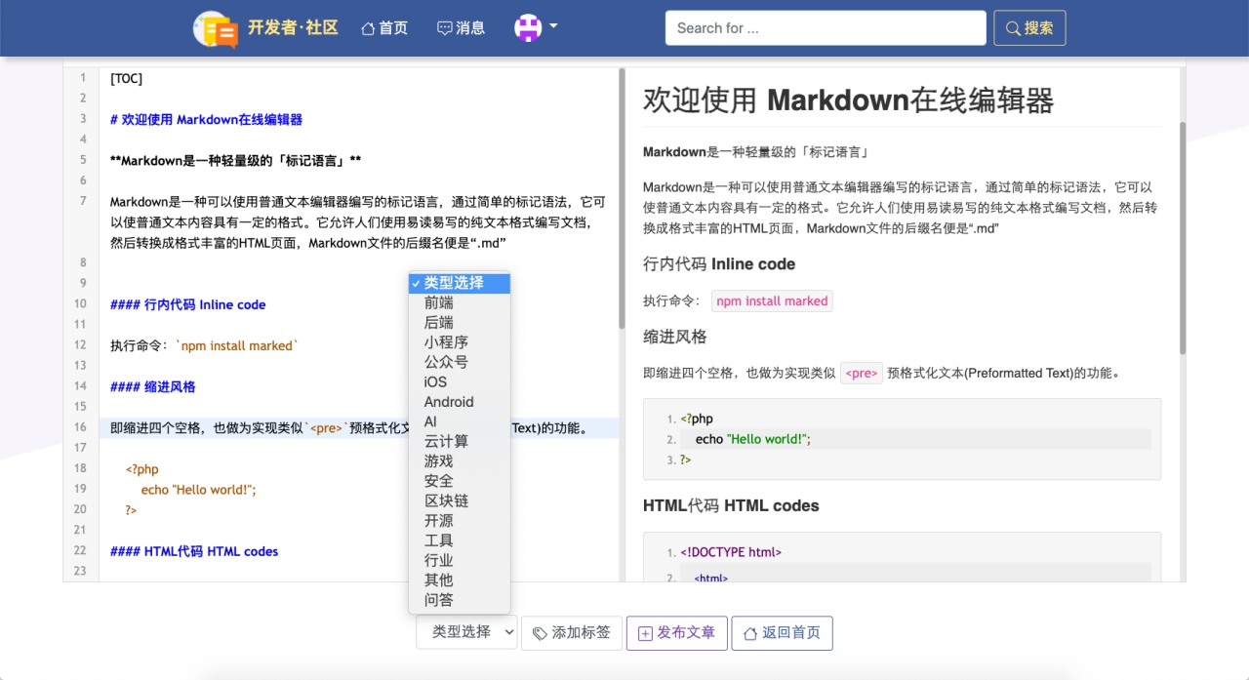Click preview heading 缩进风格

[674, 337]
